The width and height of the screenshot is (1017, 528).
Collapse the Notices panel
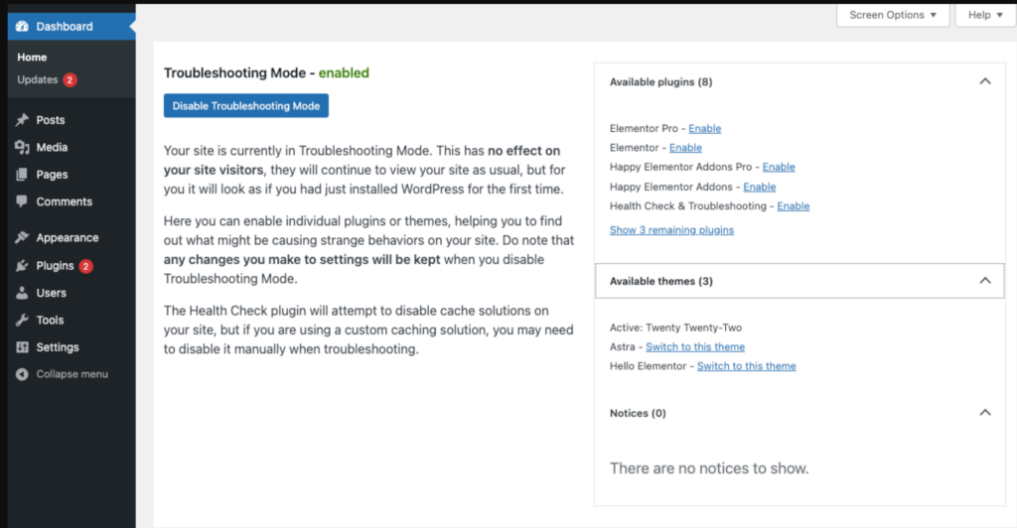point(984,413)
